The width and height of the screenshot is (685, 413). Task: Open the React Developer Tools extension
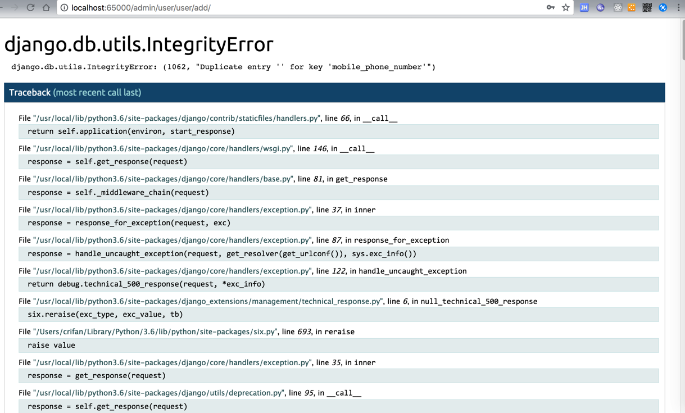pos(618,7)
